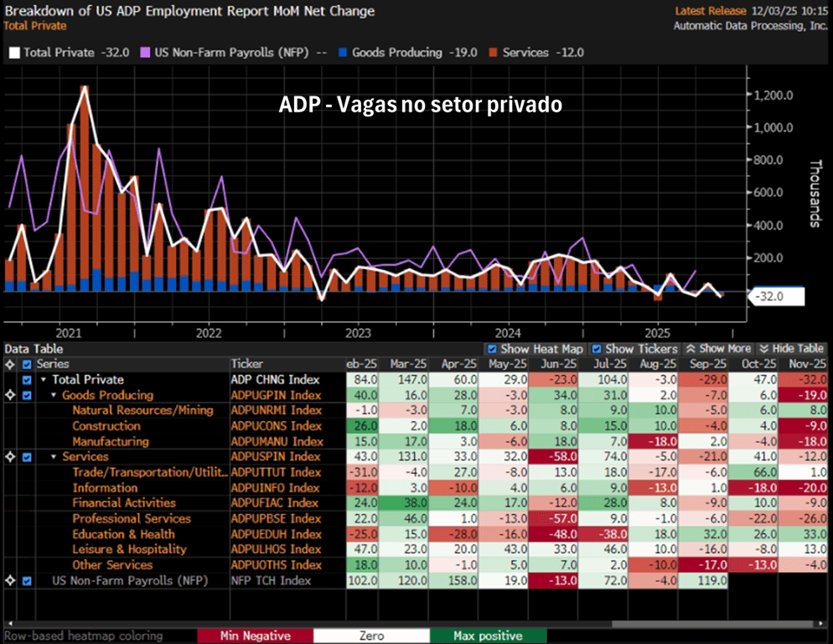Click the Min Negative red color swatch
Image resolution: width=833 pixels, height=644 pixels.
[255, 636]
